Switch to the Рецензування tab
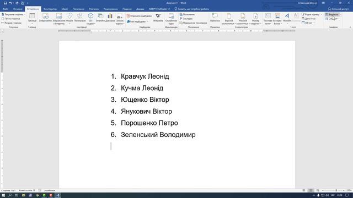Viewport: 353px width, 198px height. (x=110, y=9)
